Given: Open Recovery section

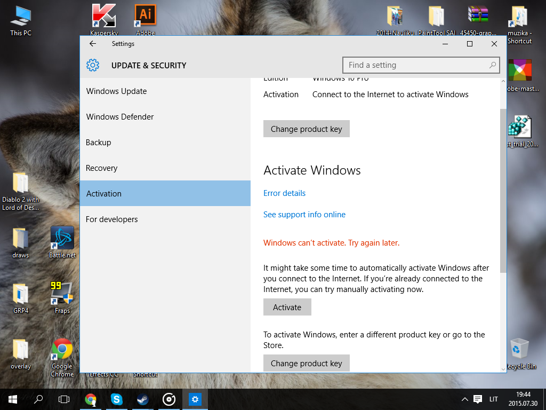Looking at the screenshot, I should pos(165,168).
